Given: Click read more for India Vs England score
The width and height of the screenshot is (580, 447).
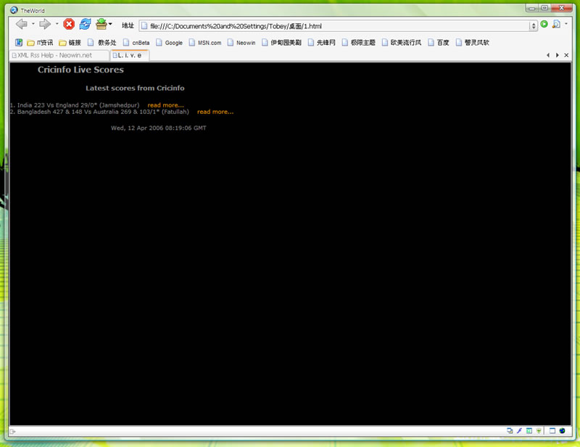Looking at the screenshot, I should click(x=165, y=104).
